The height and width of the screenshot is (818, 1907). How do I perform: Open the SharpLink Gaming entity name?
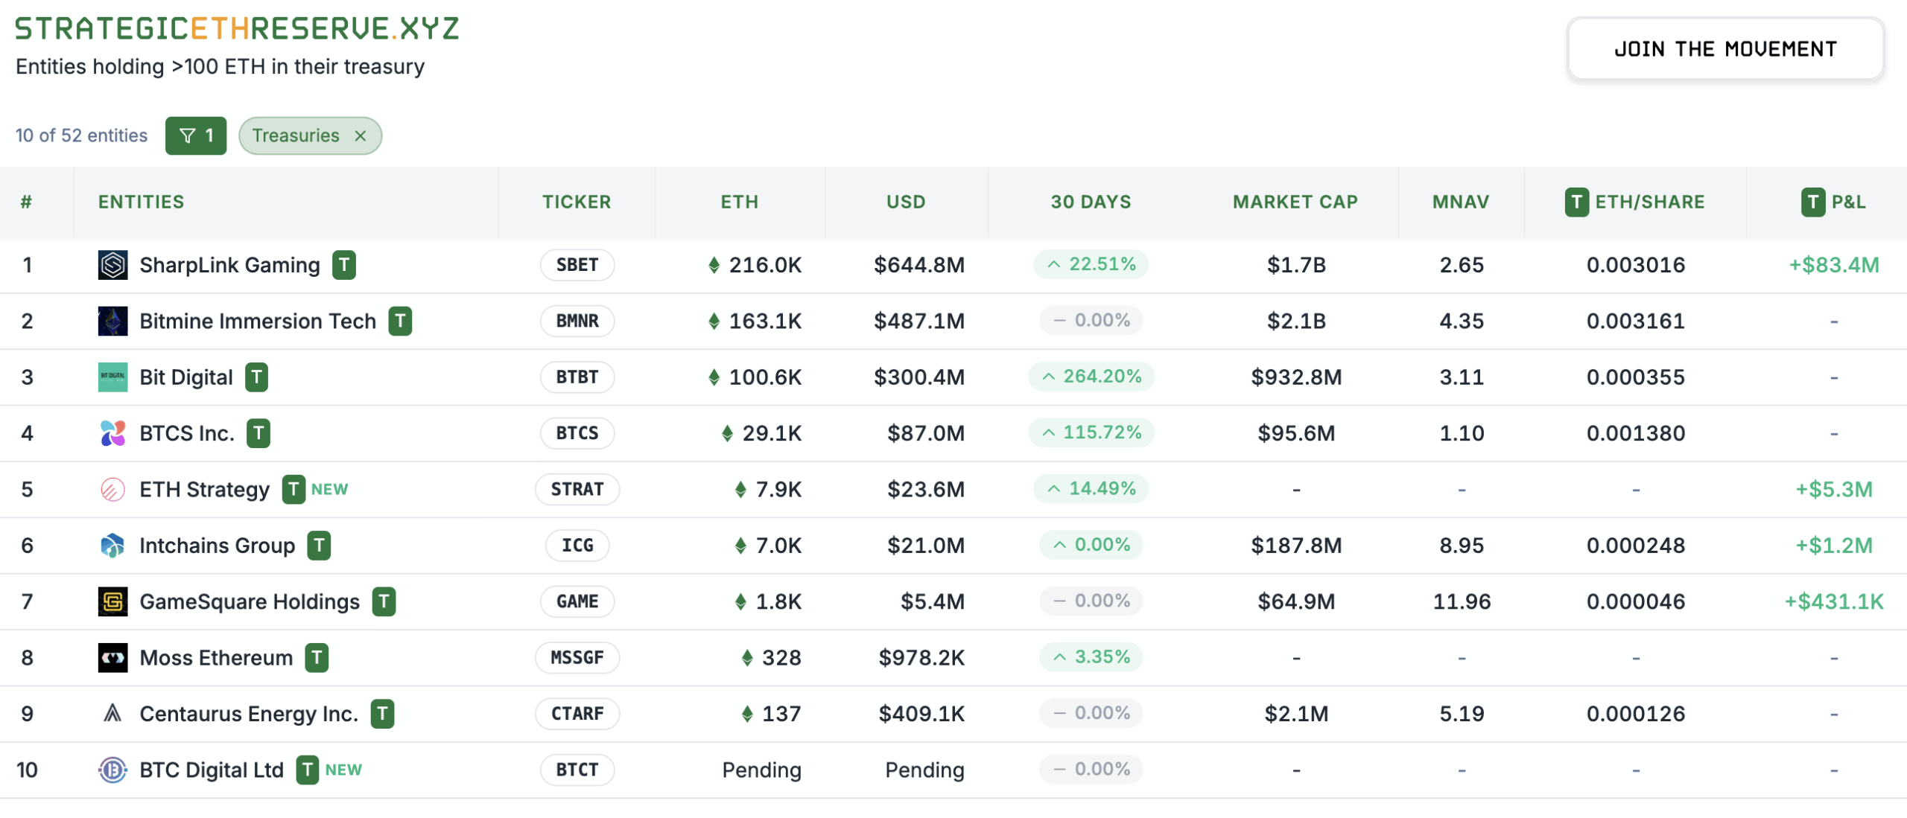pos(229,265)
